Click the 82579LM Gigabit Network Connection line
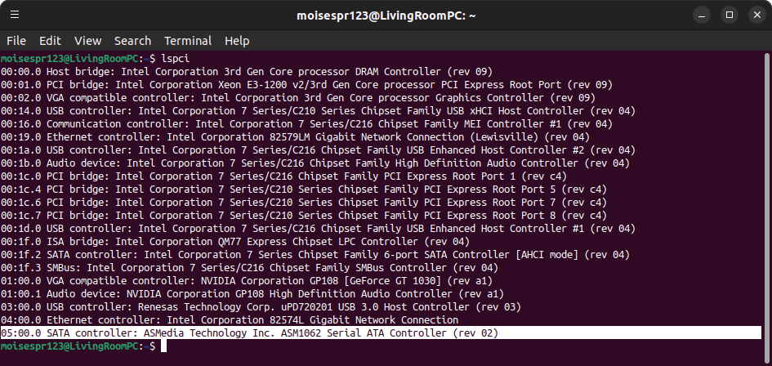 (x=294, y=137)
